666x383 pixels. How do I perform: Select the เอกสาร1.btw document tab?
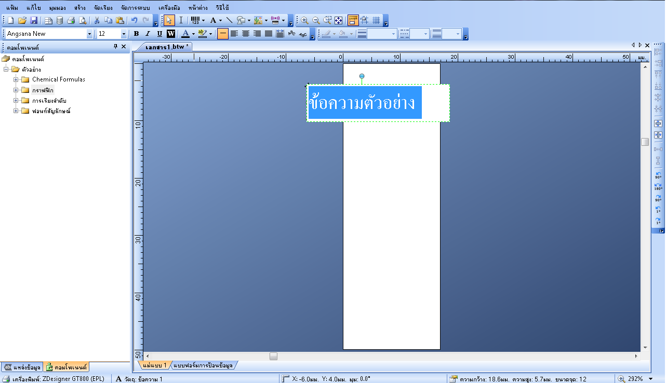click(166, 47)
